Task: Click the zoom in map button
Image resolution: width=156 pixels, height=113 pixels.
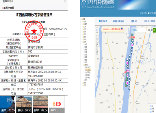Action: pos(97,37)
